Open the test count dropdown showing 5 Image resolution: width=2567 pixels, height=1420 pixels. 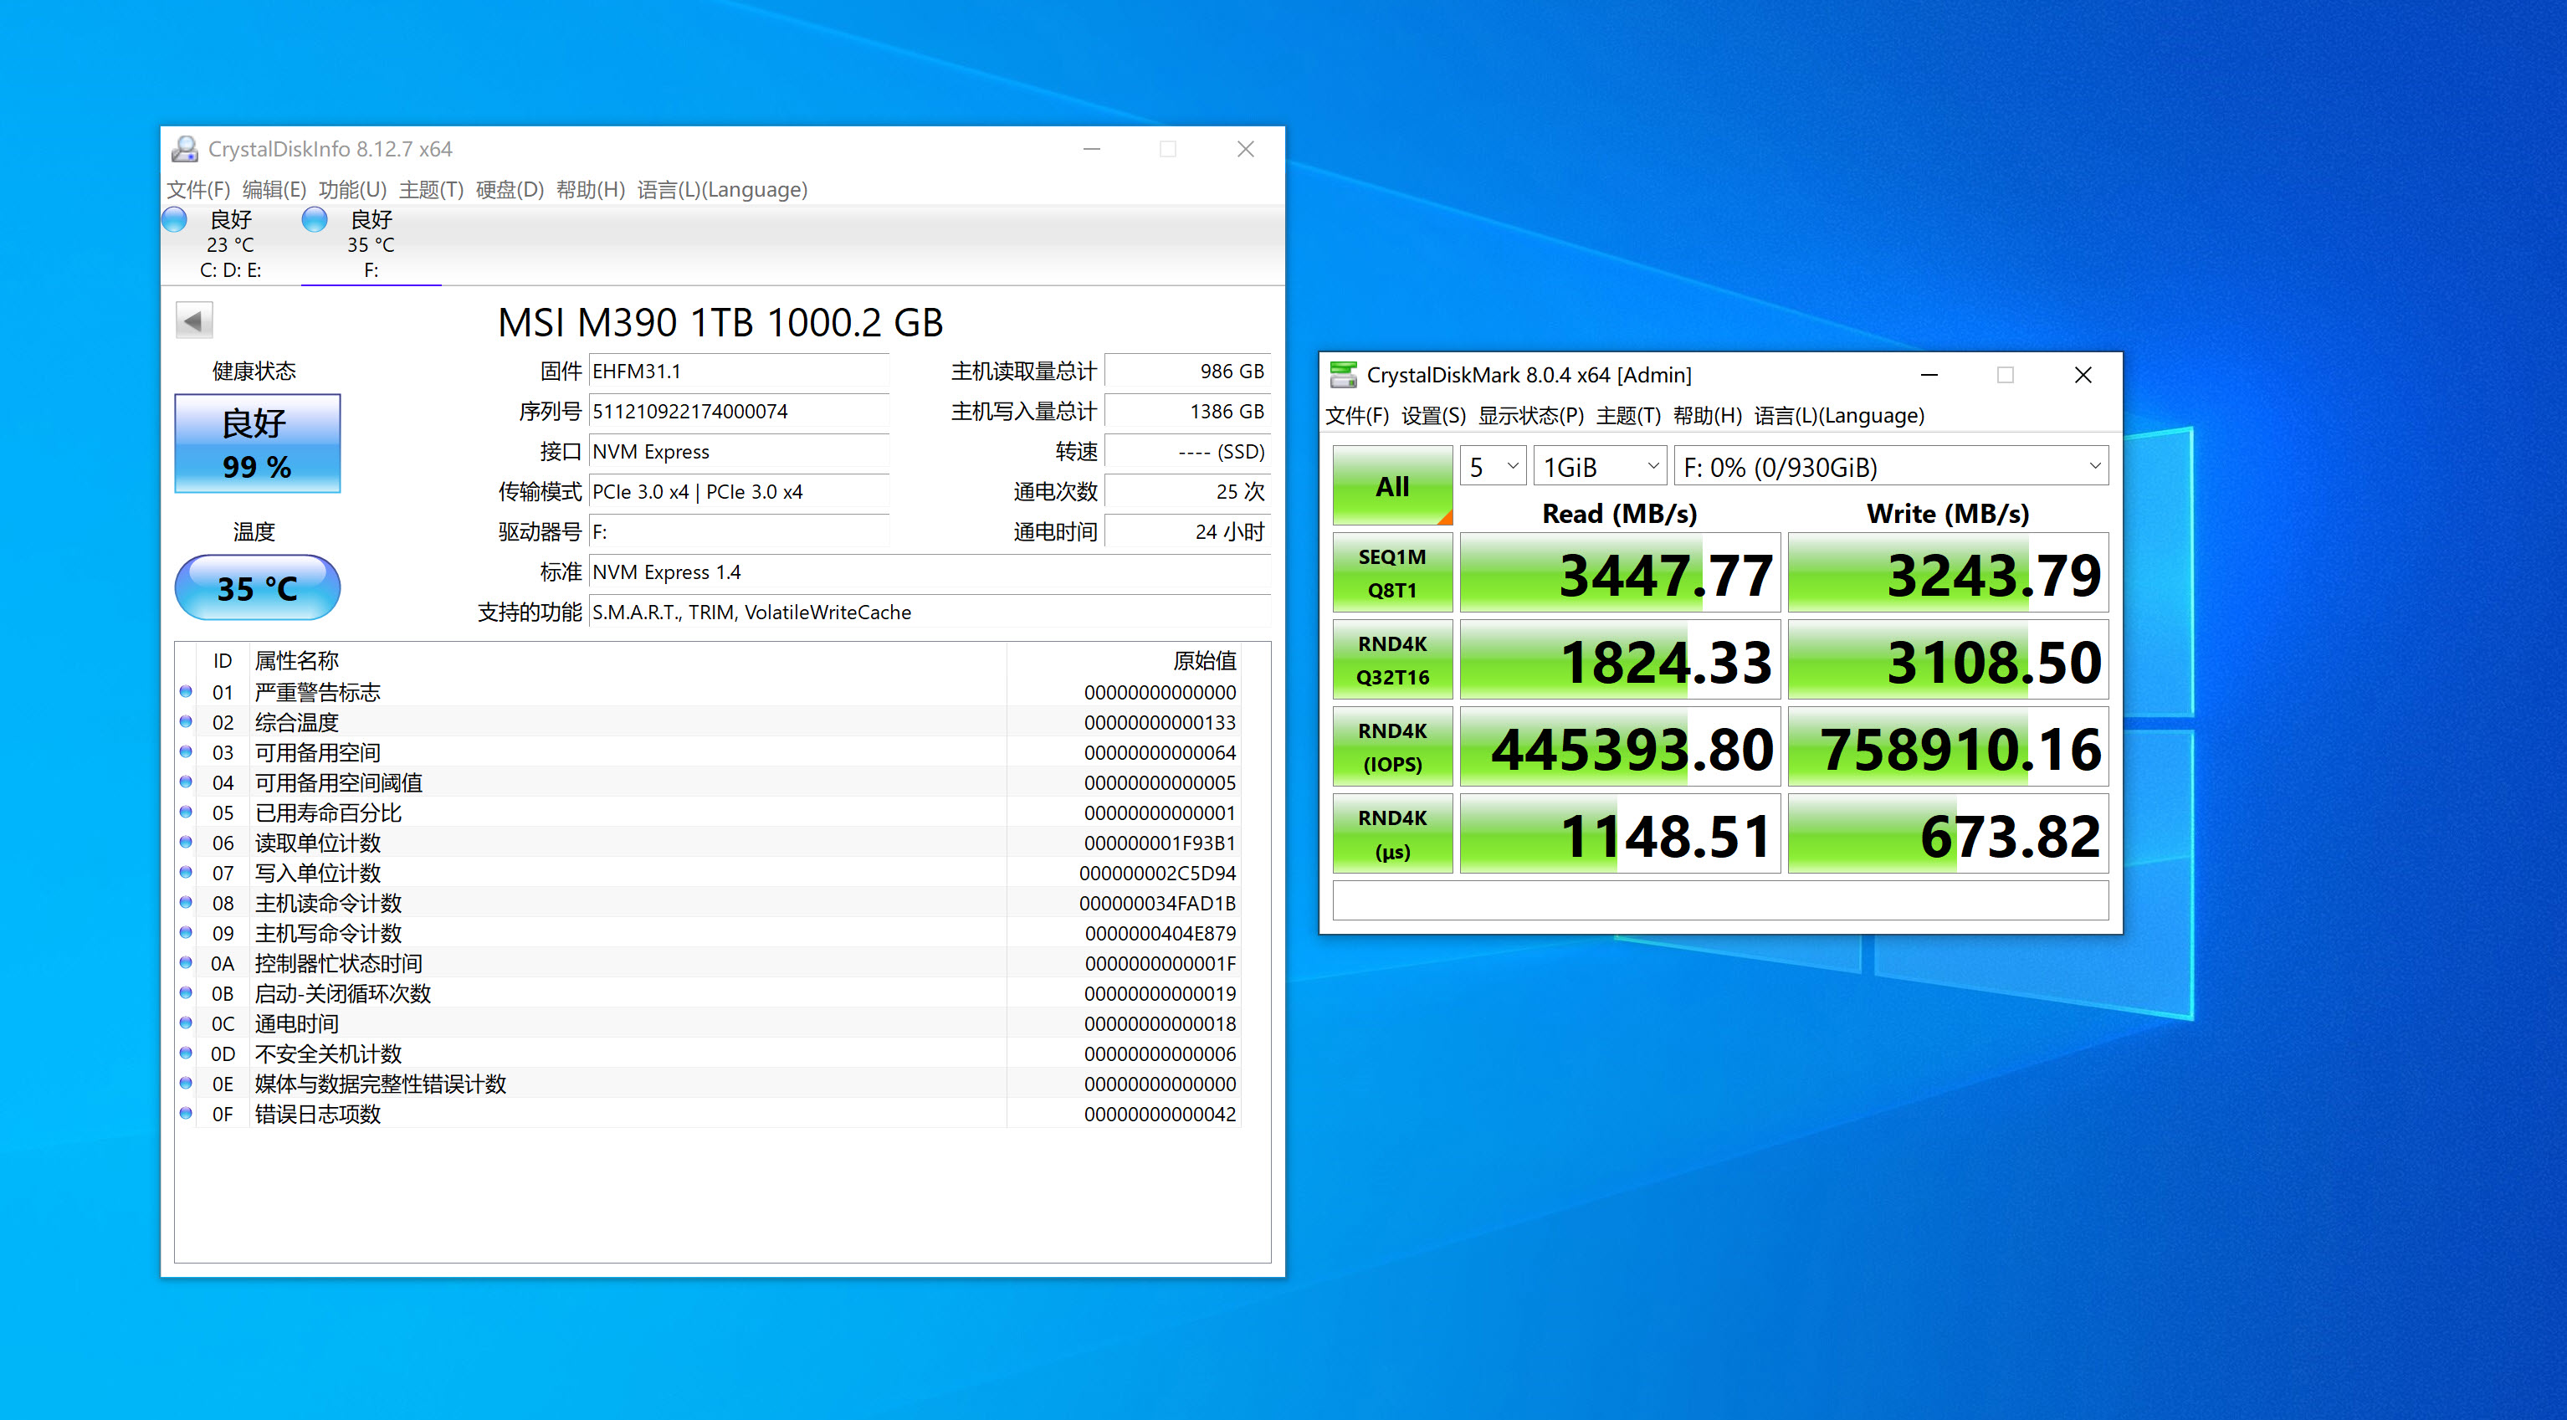coord(1493,466)
